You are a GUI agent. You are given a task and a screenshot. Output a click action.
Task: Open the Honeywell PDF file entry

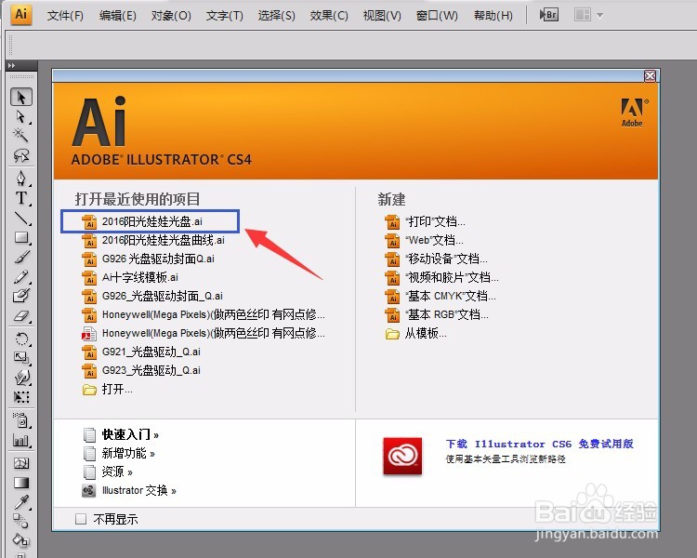[x=204, y=333]
